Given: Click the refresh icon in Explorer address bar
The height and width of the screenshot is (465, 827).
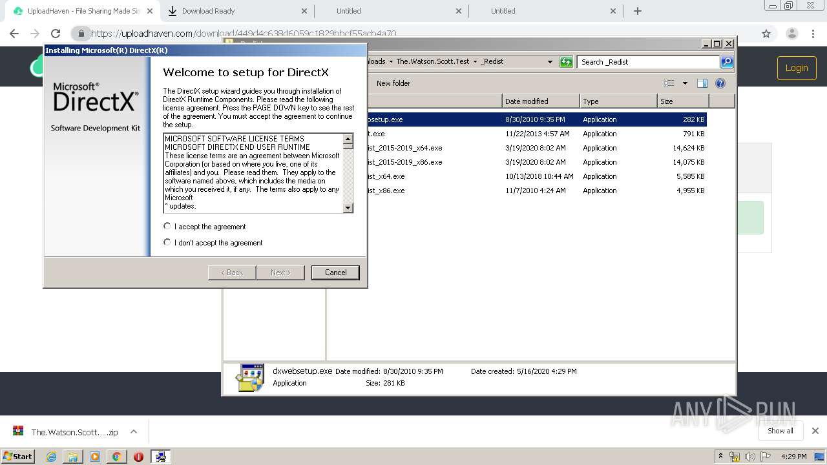Looking at the screenshot, I should point(566,62).
